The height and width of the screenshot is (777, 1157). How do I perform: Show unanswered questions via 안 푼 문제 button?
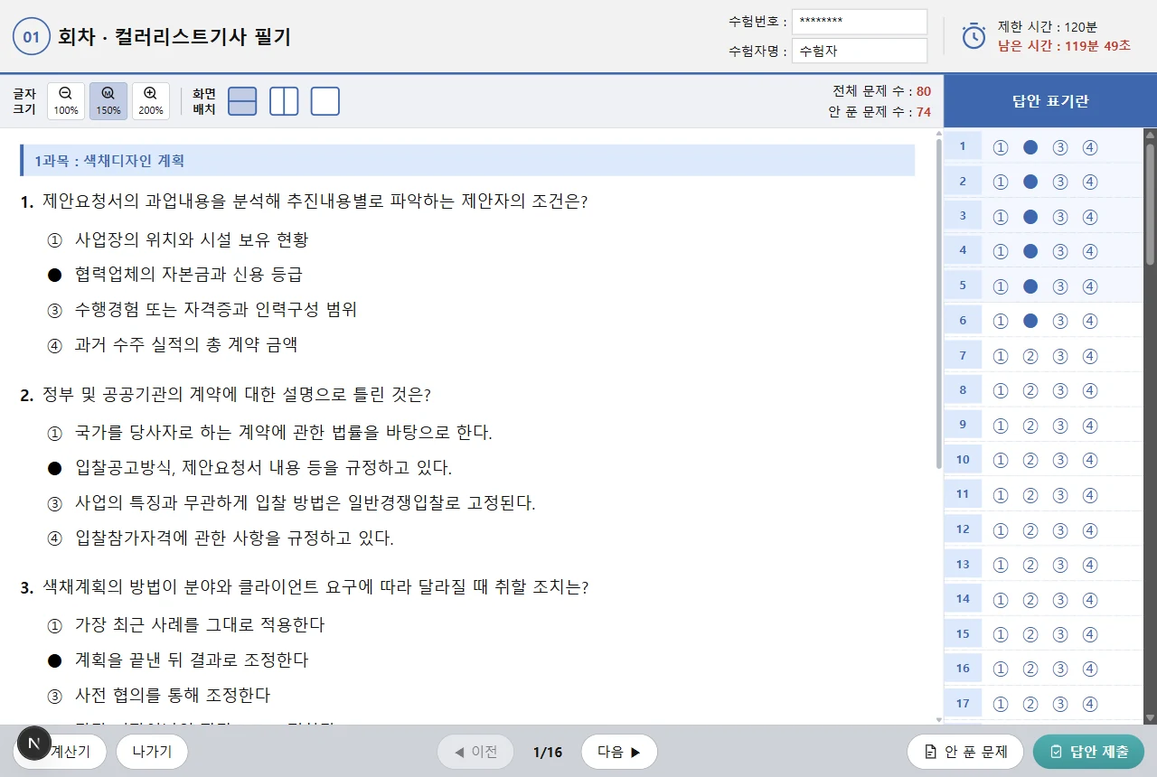click(x=964, y=752)
